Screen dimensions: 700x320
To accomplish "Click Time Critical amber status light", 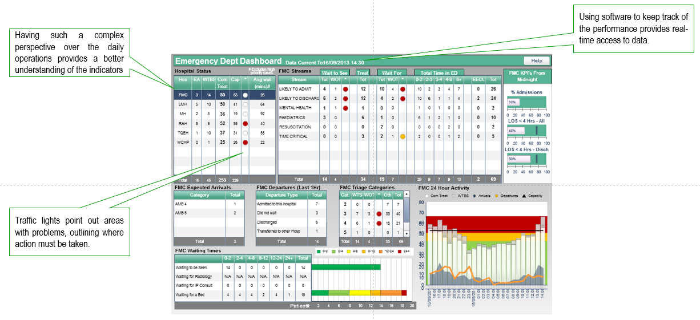I will point(403,136).
